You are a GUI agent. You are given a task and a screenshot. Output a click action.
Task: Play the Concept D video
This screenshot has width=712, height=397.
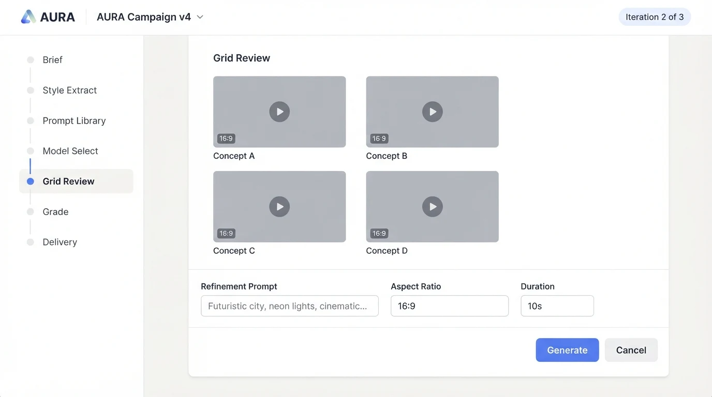click(x=432, y=206)
